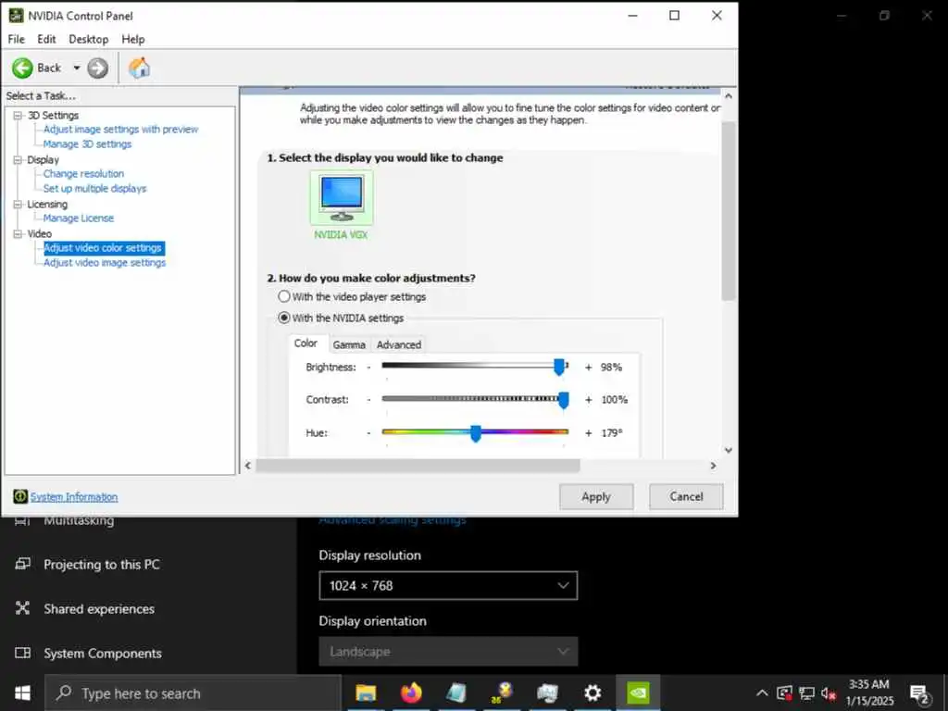Select Adjust video color settings
The height and width of the screenshot is (711, 948).
(x=103, y=248)
